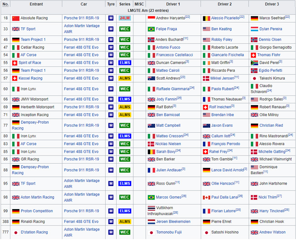The width and height of the screenshot is (296, 240).
Task: Open the Giancarlo Fisichella driver link
Action: 228,55
